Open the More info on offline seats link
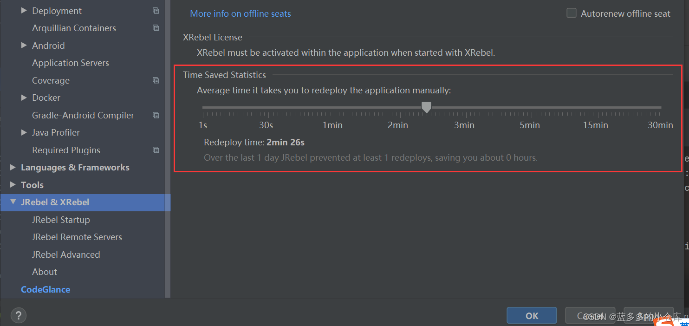The width and height of the screenshot is (689, 326). coord(240,13)
